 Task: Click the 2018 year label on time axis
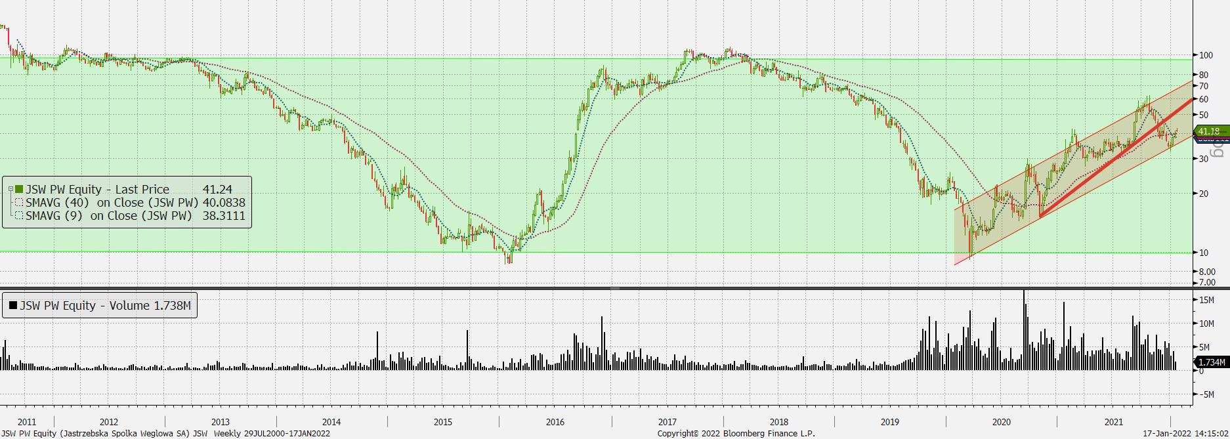(779, 422)
